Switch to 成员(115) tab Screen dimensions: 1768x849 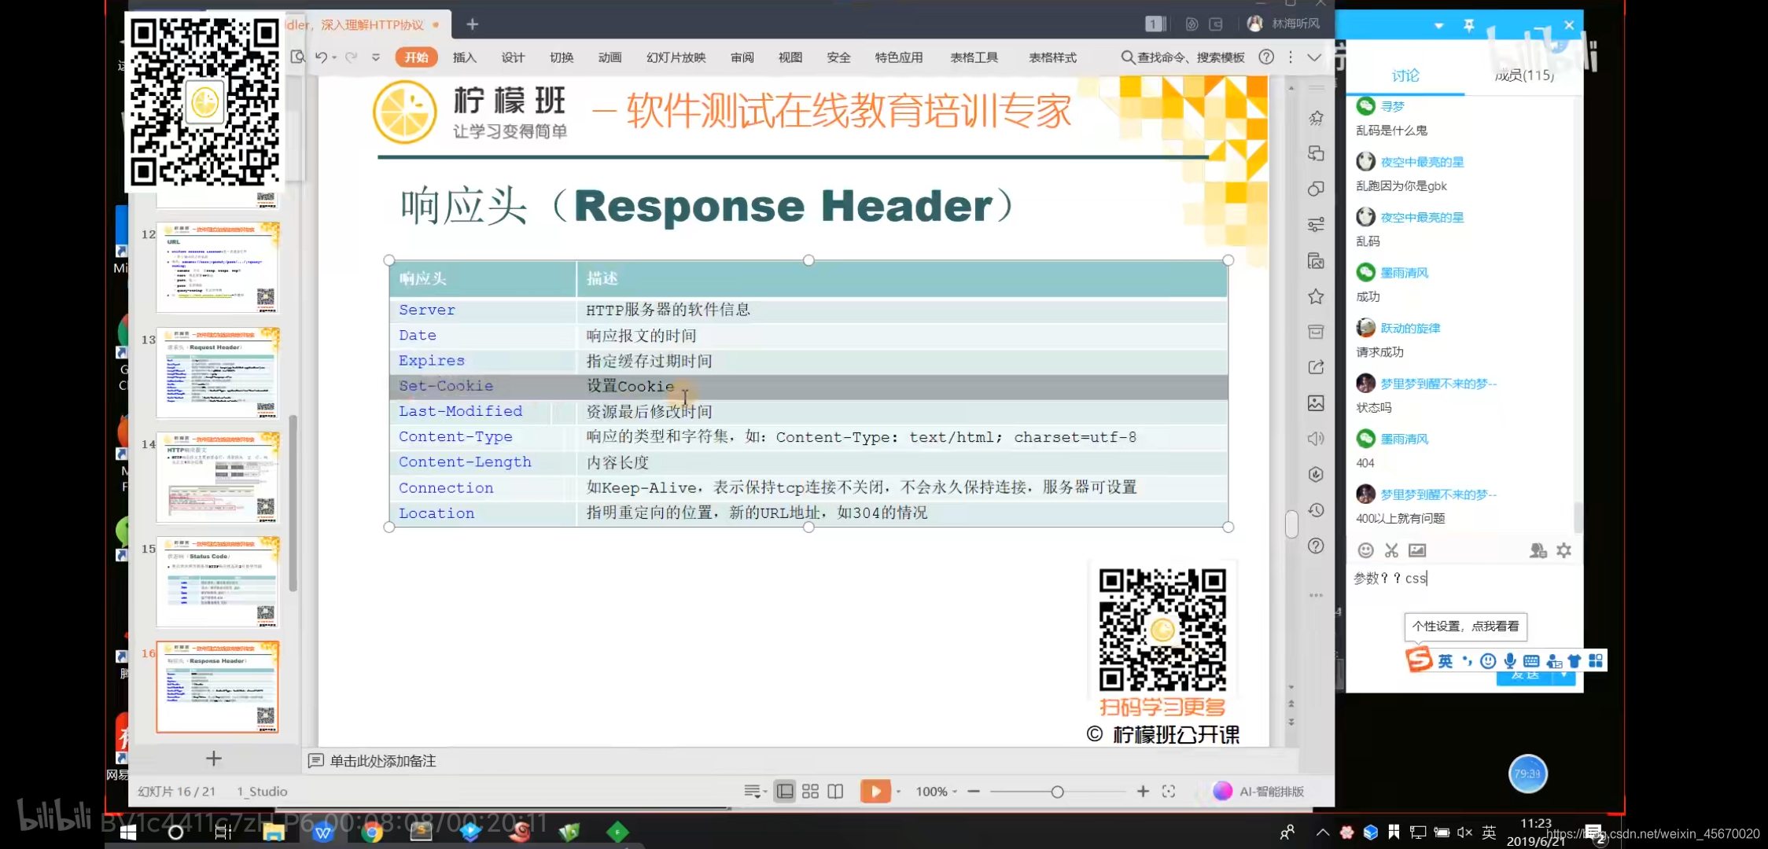1523,75
